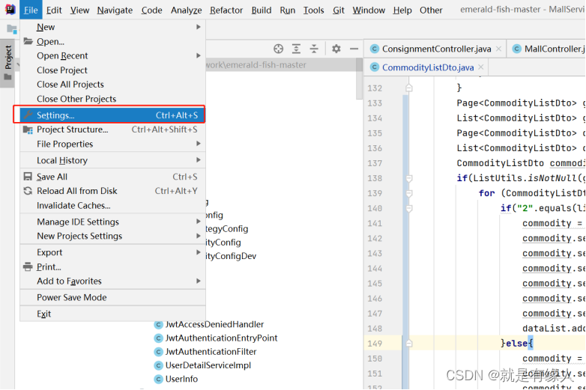Collapse code fold marker at line 138
586x390 pixels.
409,178
